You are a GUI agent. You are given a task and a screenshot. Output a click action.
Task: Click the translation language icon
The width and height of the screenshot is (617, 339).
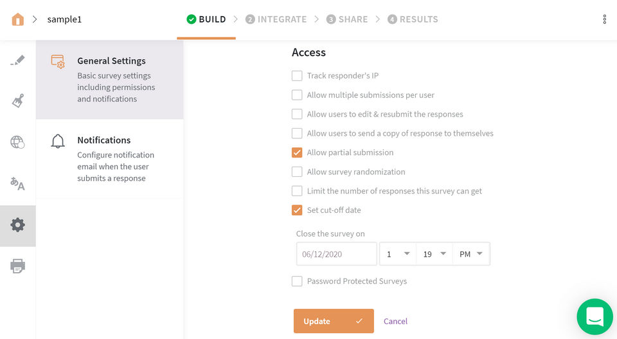(18, 184)
